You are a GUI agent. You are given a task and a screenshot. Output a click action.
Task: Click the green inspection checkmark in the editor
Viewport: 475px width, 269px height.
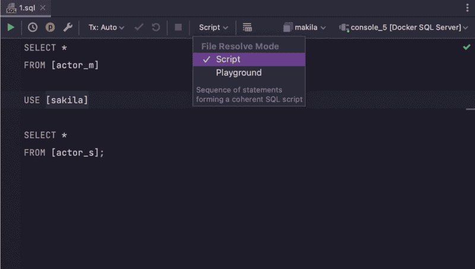tap(467, 47)
